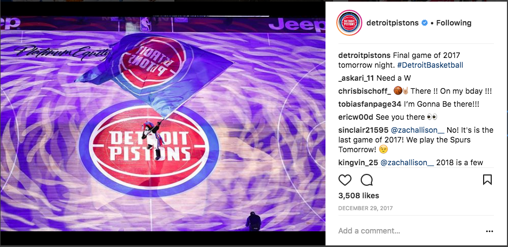View the 3,508 likes list
508x247 pixels.
(x=359, y=196)
